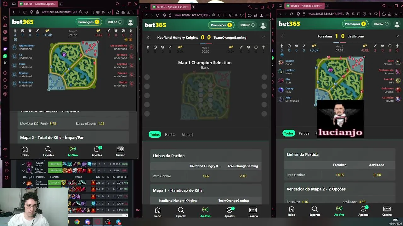Viewport: 403px width, 226px height.
Task: Go back from Kaufland Hungry Knights match
Action: (148, 37)
